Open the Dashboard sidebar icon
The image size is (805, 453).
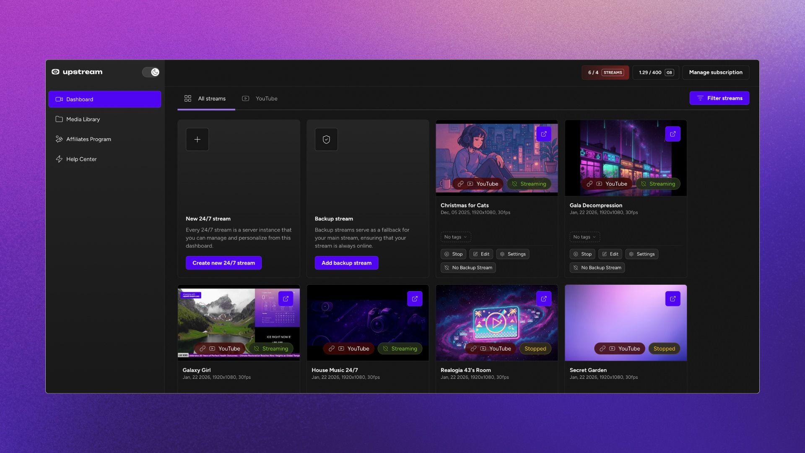59,99
